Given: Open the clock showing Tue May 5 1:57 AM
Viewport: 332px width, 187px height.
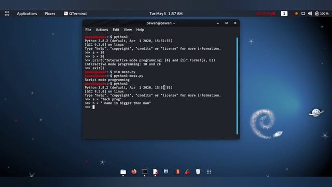Looking at the screenshot, I should (166, 14).
